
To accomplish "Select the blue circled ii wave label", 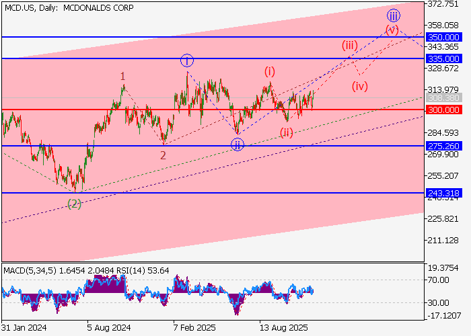I will 238,144.
